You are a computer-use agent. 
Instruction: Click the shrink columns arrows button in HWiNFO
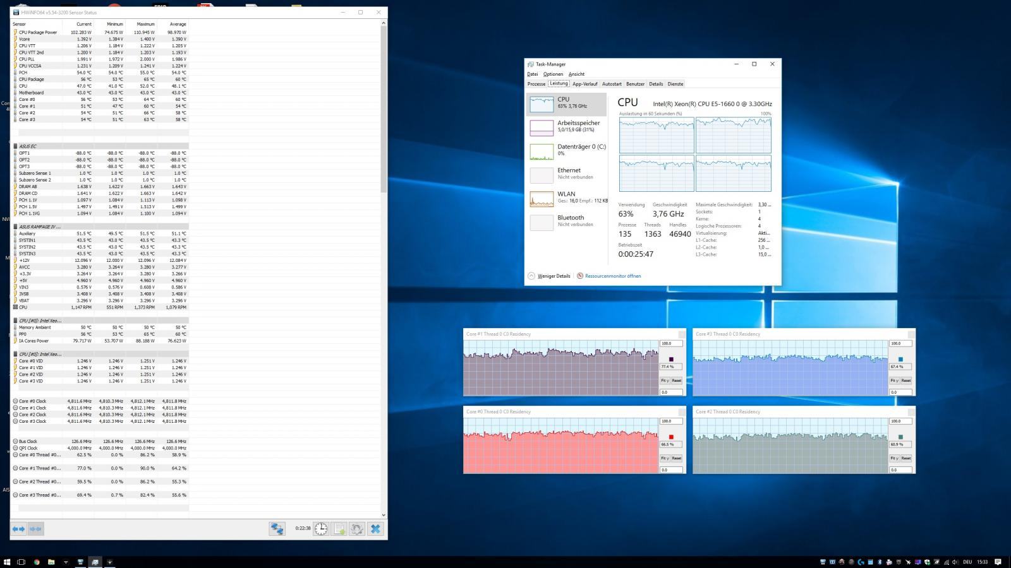tap(35, 529)
